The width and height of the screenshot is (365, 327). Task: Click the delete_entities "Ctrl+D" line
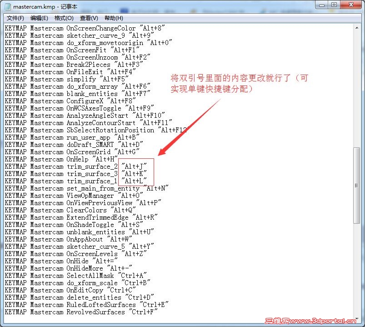80,297
